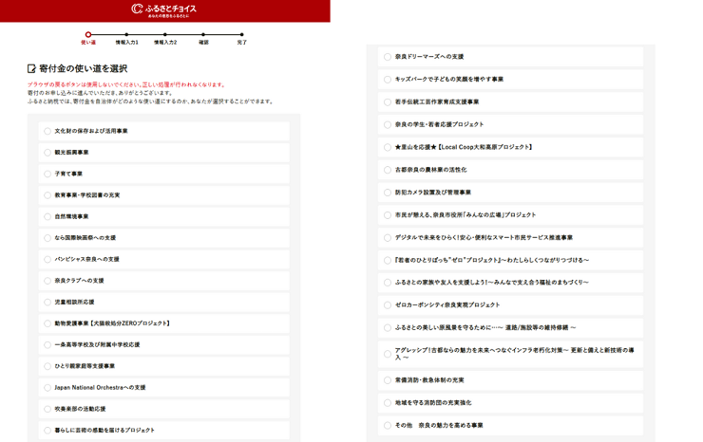Select 自然環境事業 radio button
703x442 pixels.
[x=47, y=217]
